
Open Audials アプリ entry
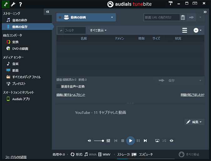[18, 99]
